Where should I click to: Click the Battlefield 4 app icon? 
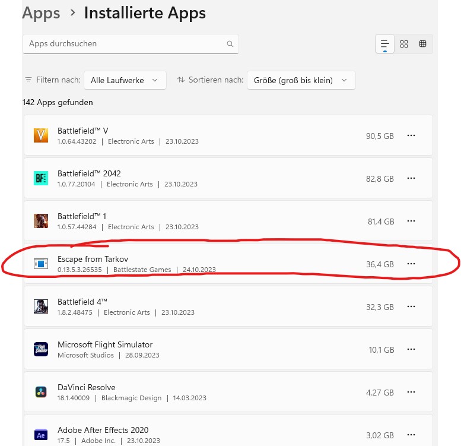coord(41,306)
